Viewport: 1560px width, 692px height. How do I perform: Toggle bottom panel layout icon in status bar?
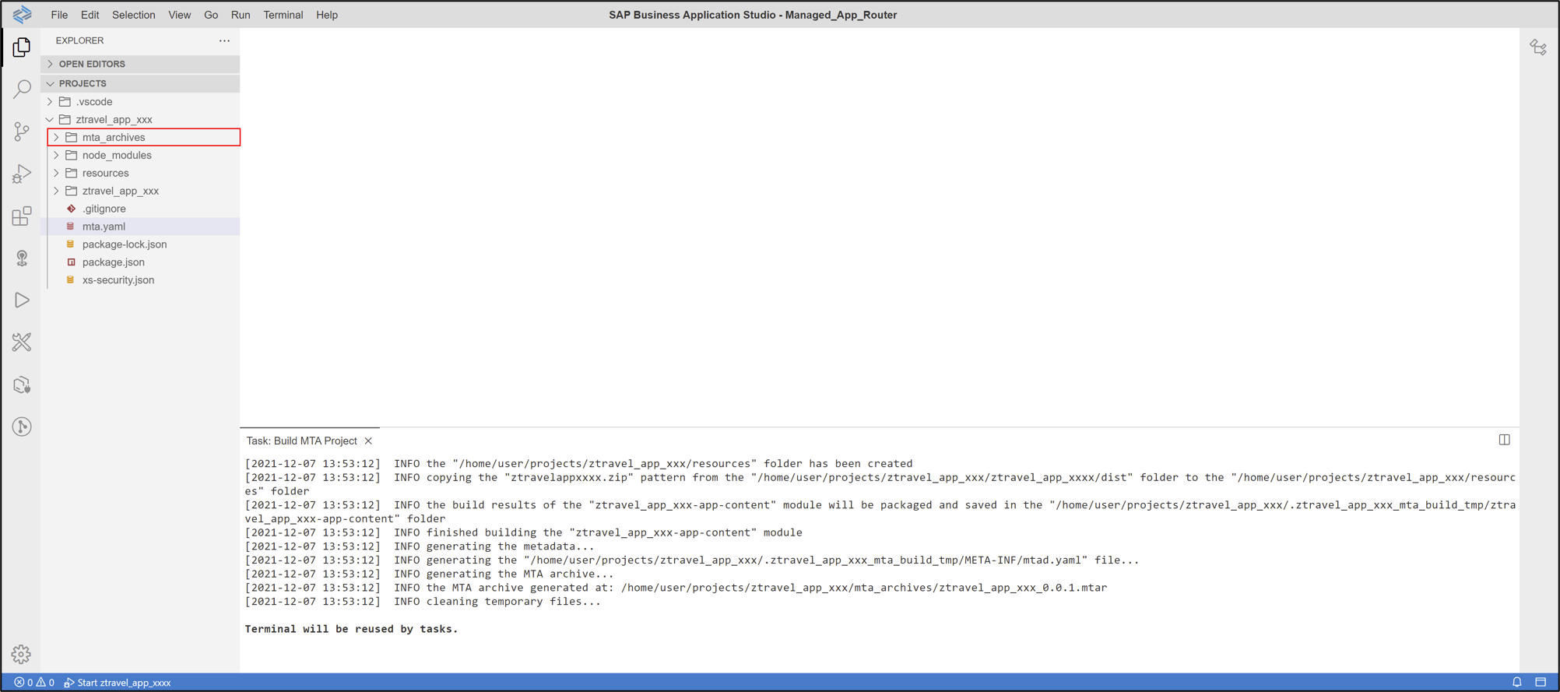(x=1541, y=683)
